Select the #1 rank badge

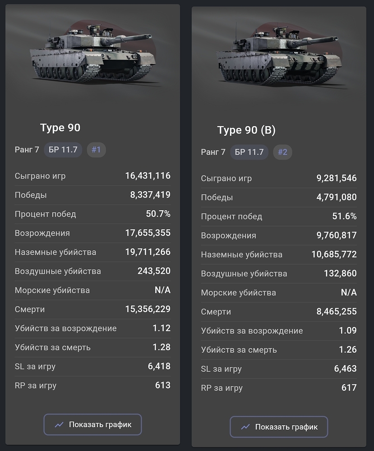[x=96, y=150]
